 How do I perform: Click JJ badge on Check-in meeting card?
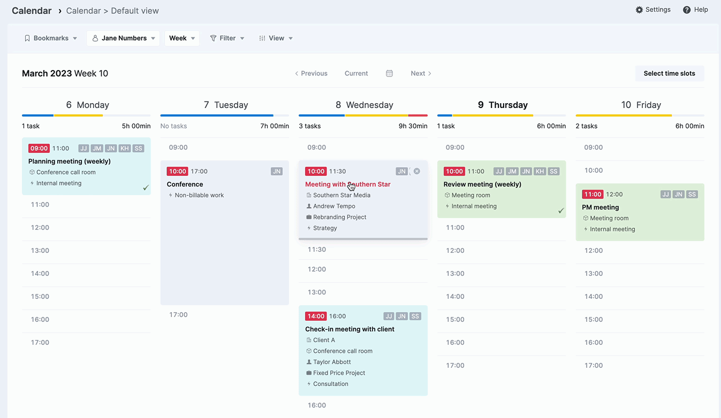click(389, 316)
